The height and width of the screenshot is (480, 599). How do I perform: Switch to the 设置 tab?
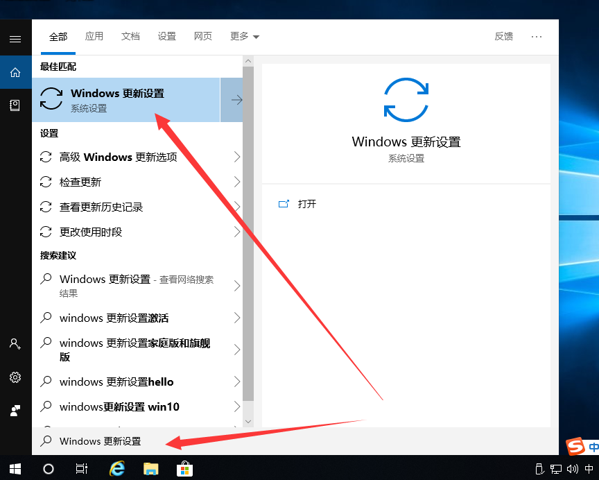pos(167,36)
